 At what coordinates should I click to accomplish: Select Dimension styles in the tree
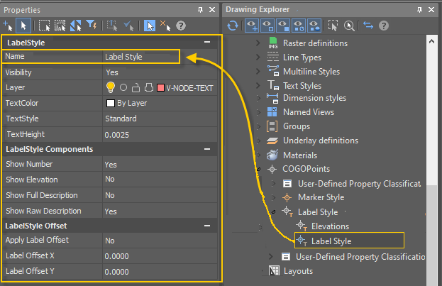click(x=314, y=98)
